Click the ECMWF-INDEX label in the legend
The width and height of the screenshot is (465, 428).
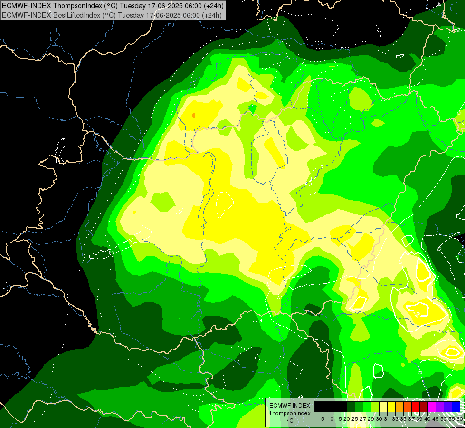point(290,406)
